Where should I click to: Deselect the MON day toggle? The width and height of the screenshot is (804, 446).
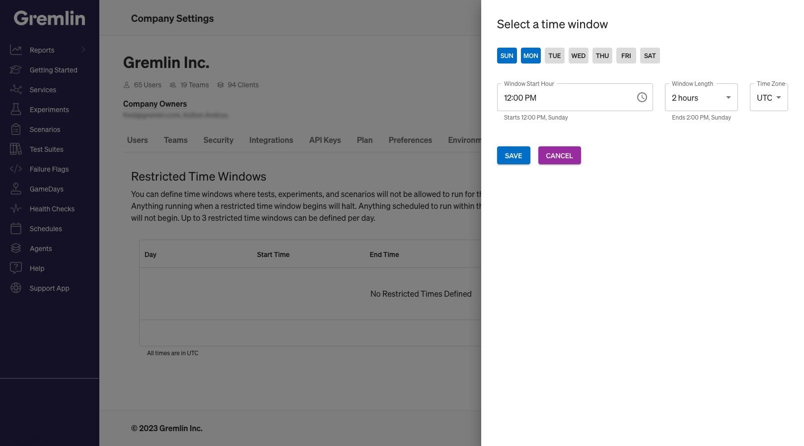click(531, 56)
